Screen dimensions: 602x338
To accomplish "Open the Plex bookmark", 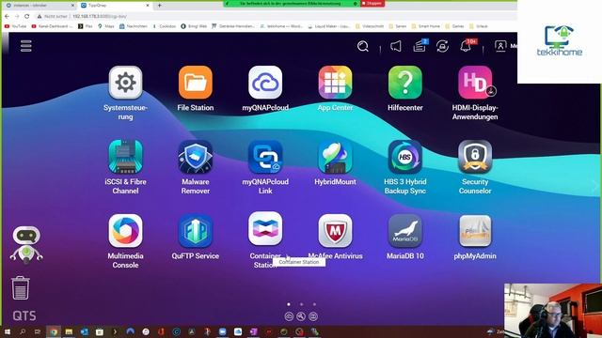I will click(86, 26).
